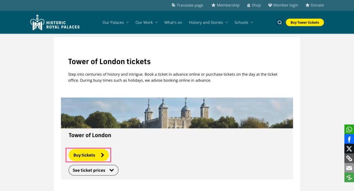Viewport: 354px width, 191px height.
Task: Share page via WhatsApp icon
Action: coord(349,130)
